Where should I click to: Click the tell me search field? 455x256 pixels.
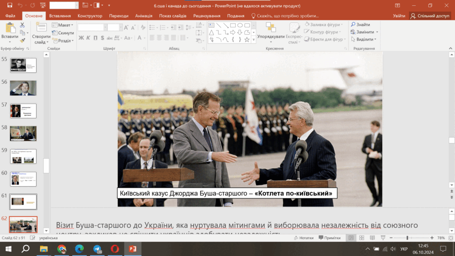tap(285, 16)
